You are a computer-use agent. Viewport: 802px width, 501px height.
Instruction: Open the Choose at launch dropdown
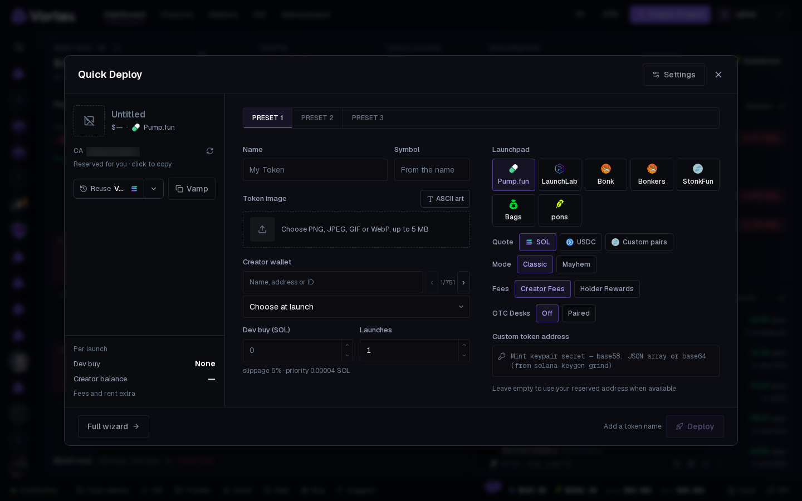[356, 307]
